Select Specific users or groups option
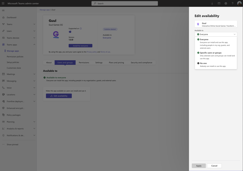 [216, 56]
